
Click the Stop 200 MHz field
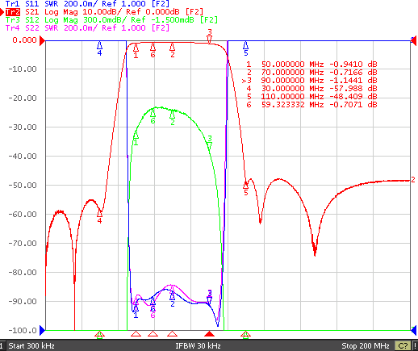pos(366,346)
